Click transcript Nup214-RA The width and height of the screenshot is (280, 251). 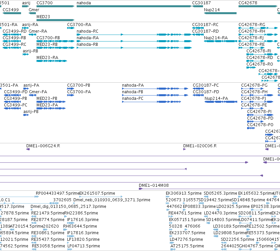[220, 41]
